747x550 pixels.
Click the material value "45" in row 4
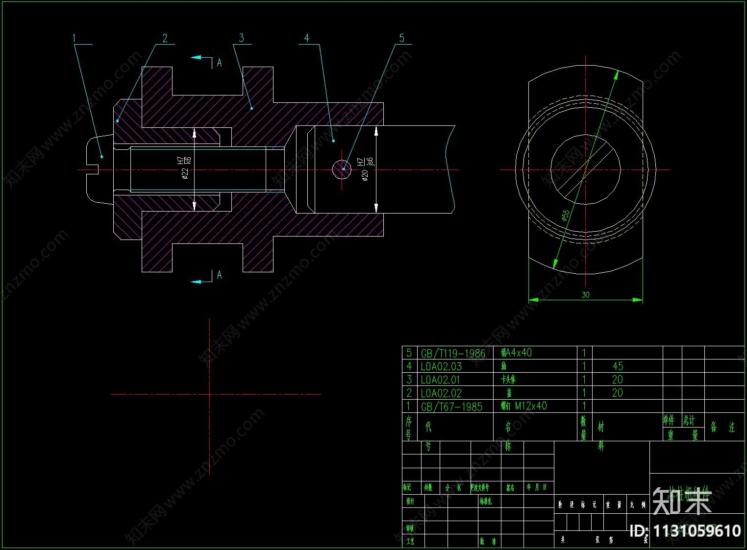point(618,366)
